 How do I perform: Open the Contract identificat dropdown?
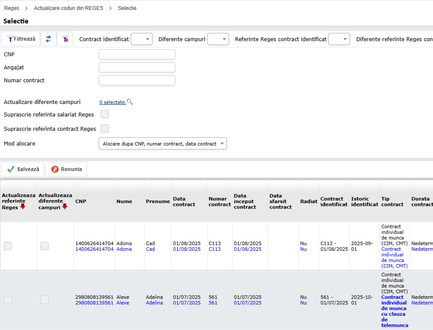[142, 39]
